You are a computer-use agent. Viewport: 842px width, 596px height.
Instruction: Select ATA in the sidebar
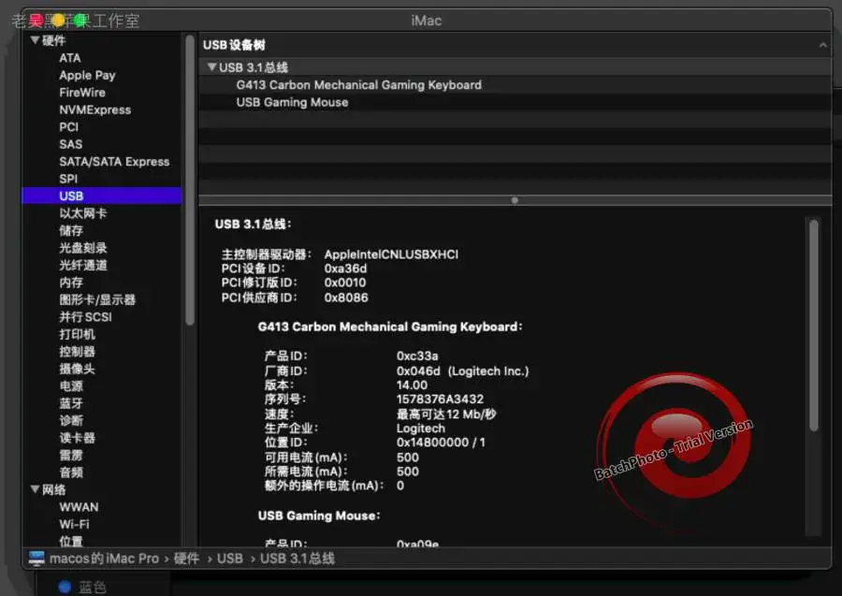[x=70, y=58]
